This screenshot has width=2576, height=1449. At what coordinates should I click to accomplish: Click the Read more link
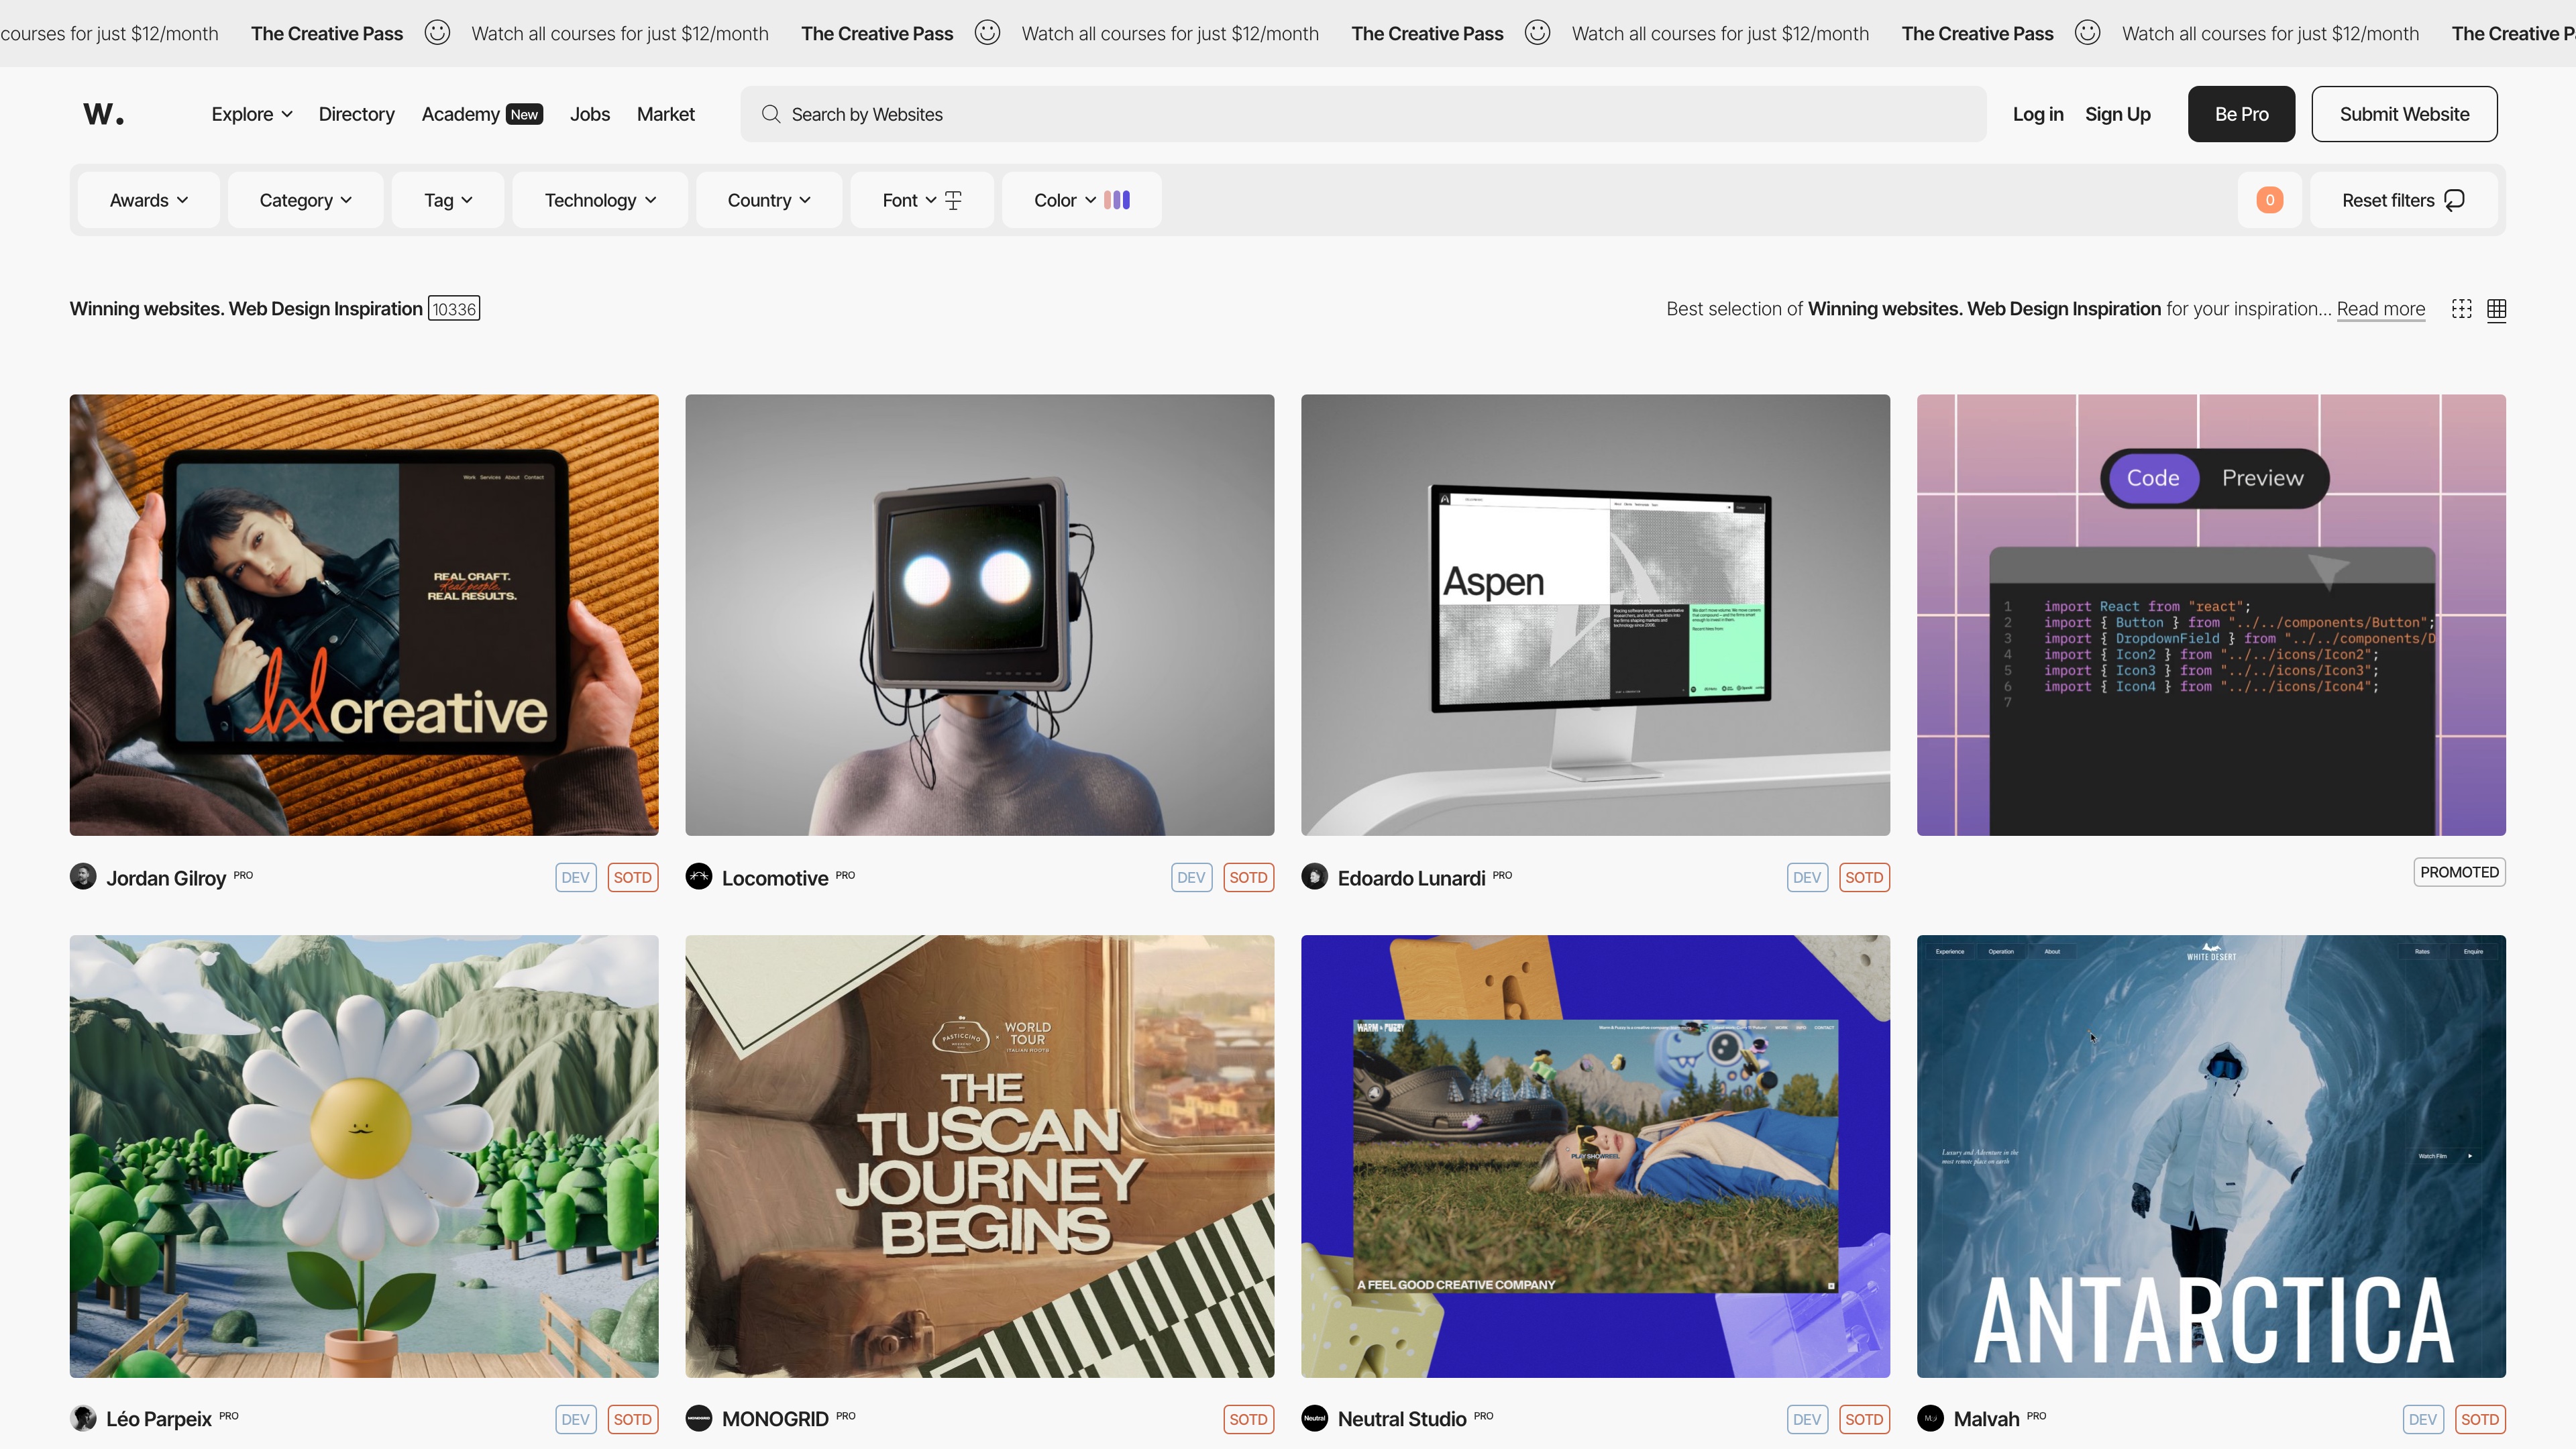(2381, 309)
